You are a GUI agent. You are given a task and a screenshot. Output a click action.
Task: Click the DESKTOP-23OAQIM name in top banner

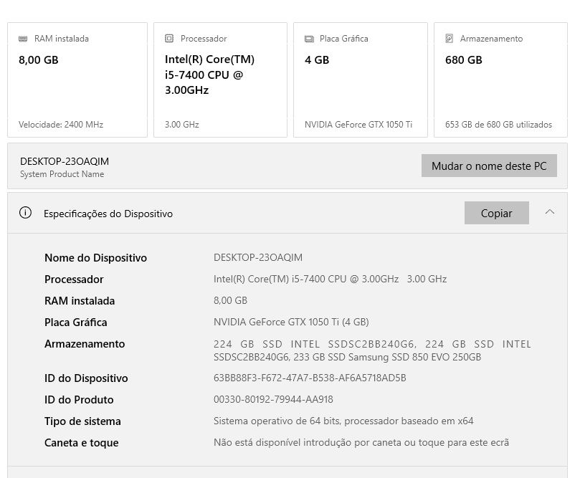65,161
